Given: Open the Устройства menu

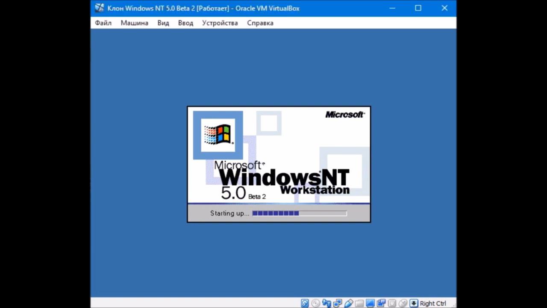Looking at the screenshot, I should click(x=220, y=23).
